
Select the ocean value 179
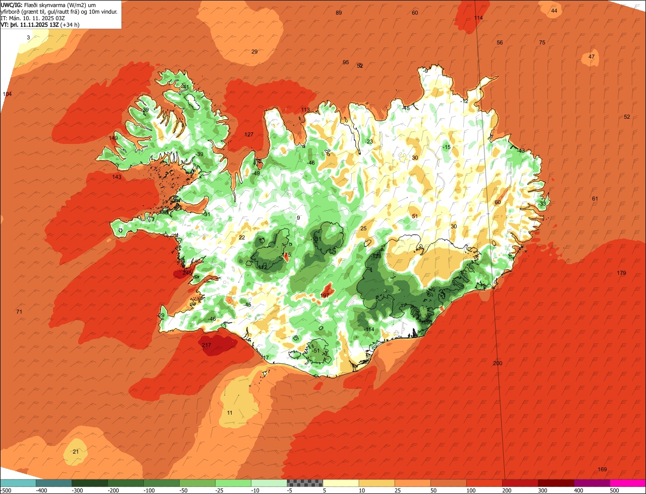click(621, 273)
